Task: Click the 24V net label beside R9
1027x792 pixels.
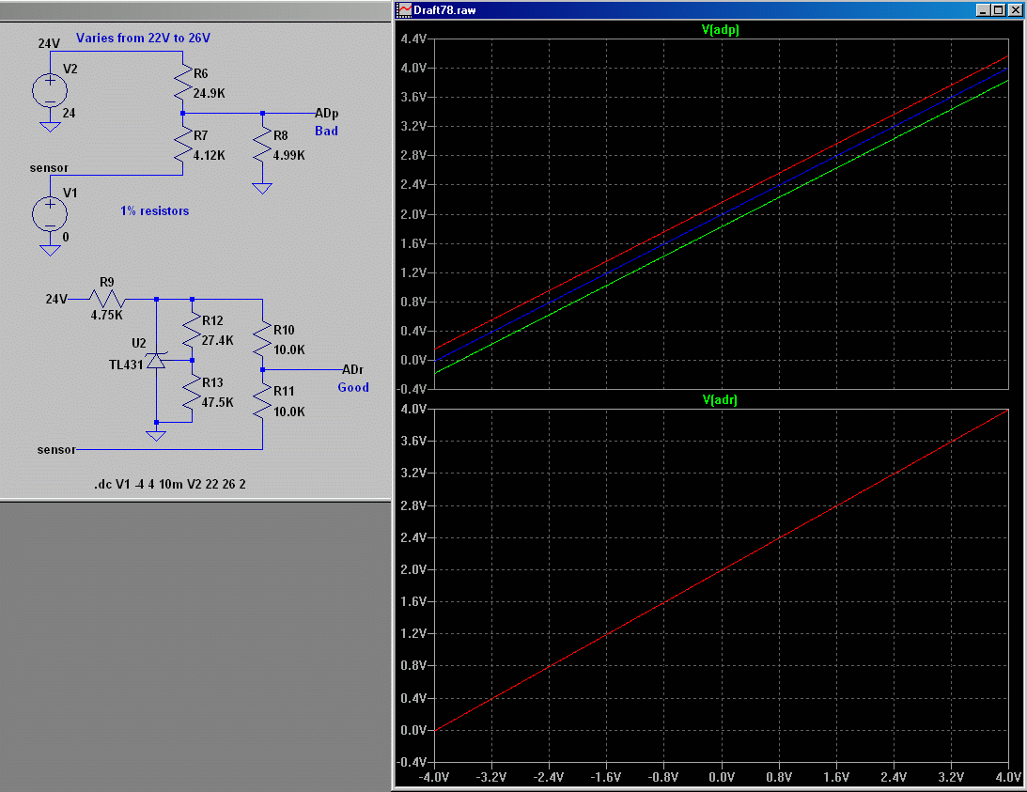Action: pyautogui.click(x=56, y=300)
